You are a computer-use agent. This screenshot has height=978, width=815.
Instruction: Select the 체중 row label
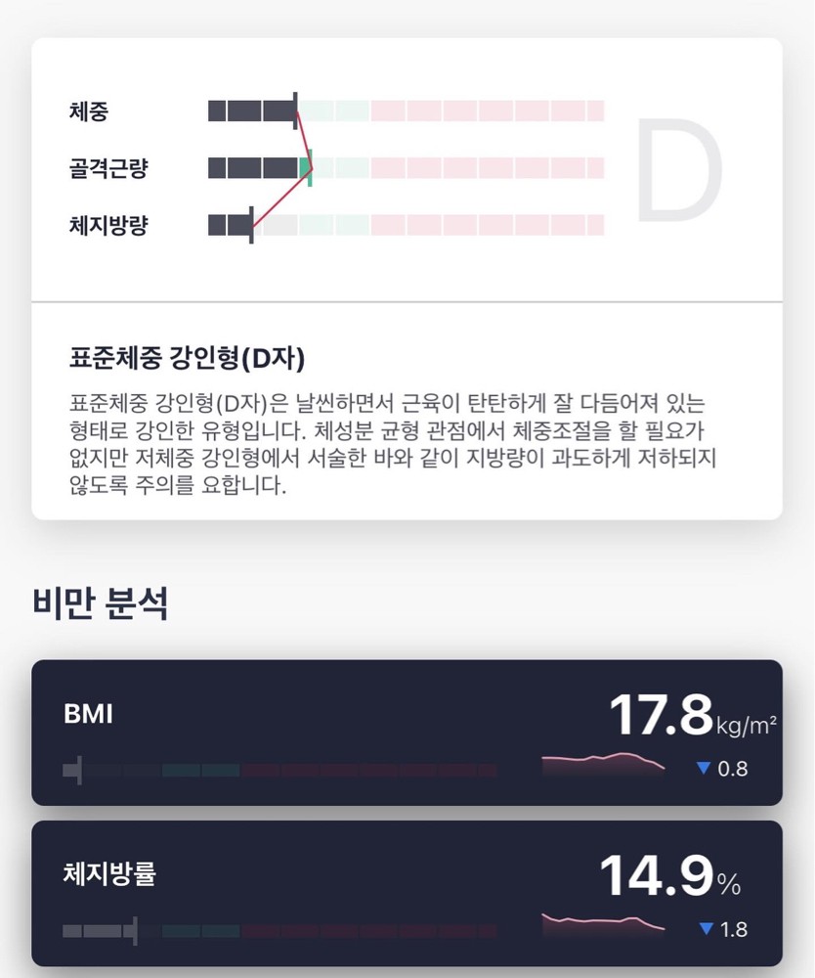89,111
